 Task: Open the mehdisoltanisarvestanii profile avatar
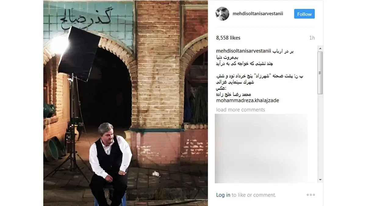[x=222, y=14]
